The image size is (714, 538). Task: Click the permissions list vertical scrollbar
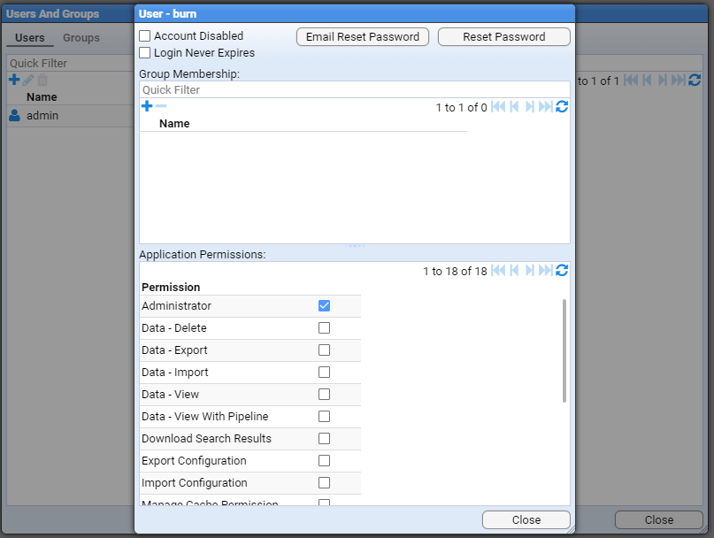[564, 350]
